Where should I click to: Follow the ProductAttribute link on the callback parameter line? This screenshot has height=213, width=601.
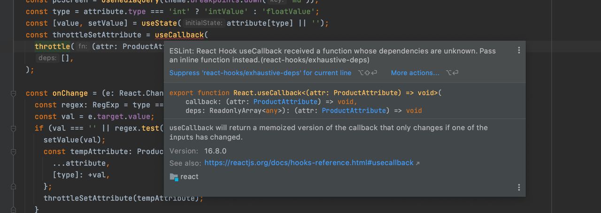285,101
